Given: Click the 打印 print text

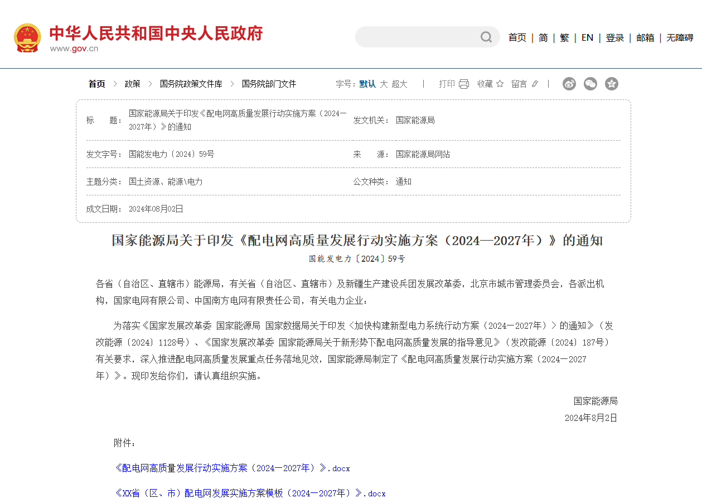Looking at the screenshot, I should (447, 84).
